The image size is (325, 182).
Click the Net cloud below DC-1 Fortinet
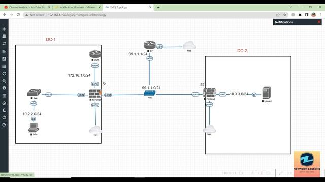(x=95, y=130)
